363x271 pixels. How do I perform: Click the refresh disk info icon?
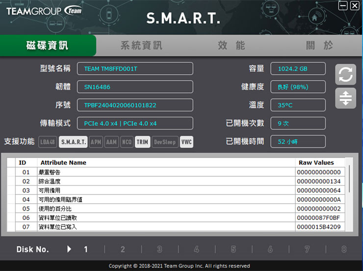pyautogui.click(x=345, y=74)
